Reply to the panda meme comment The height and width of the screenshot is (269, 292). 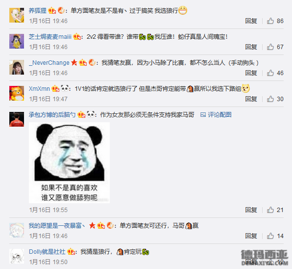tap(251, 210)
